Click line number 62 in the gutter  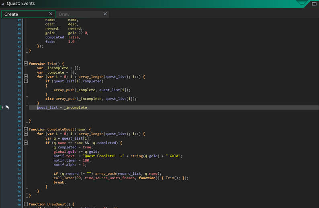[x=19, y=130]
